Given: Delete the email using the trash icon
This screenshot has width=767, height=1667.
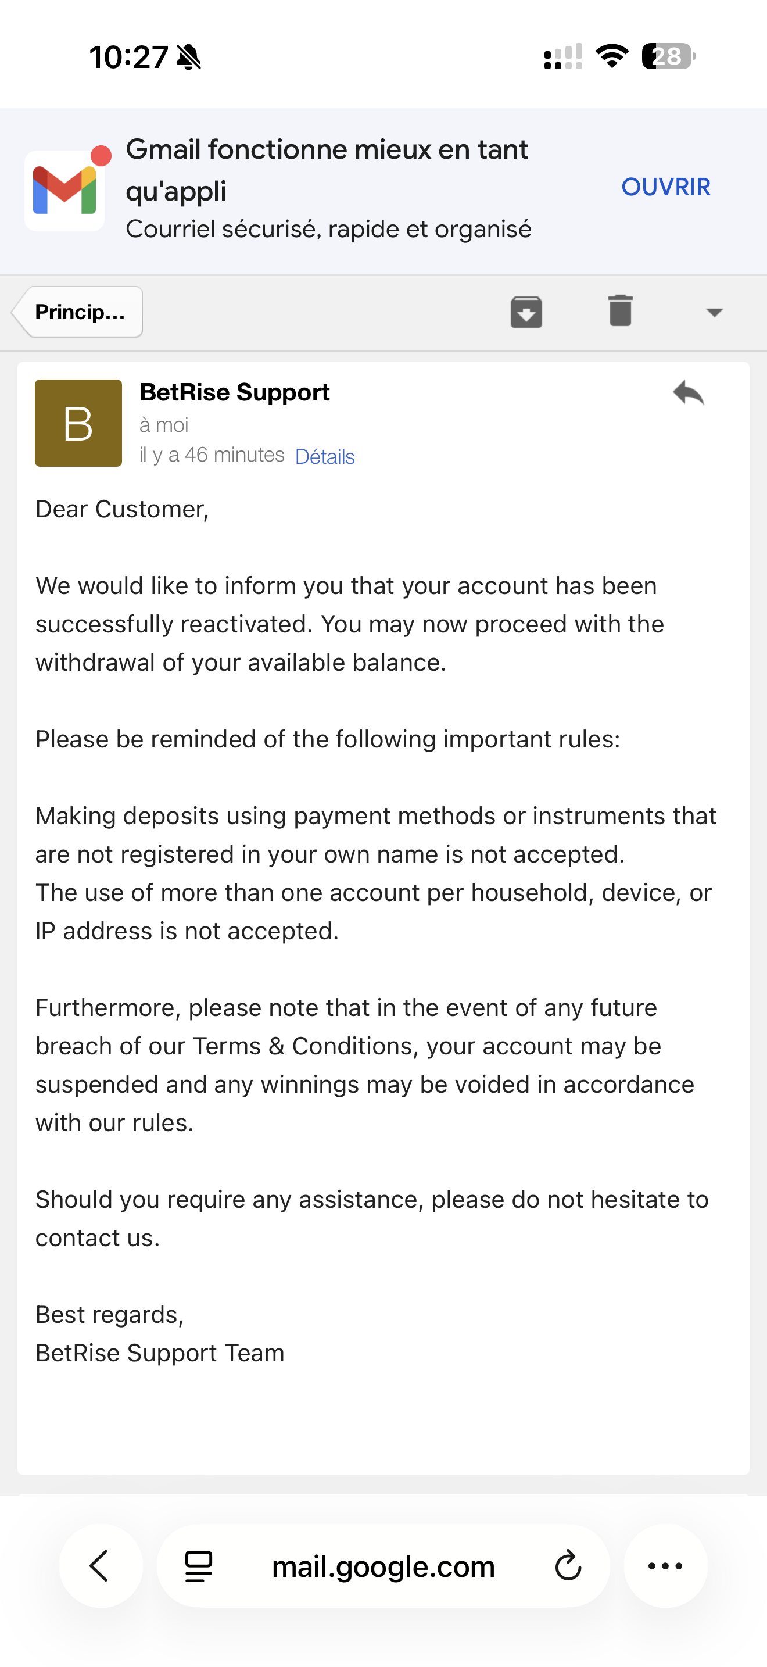Looking at the screenshot, I should click(x=619, y=310).
